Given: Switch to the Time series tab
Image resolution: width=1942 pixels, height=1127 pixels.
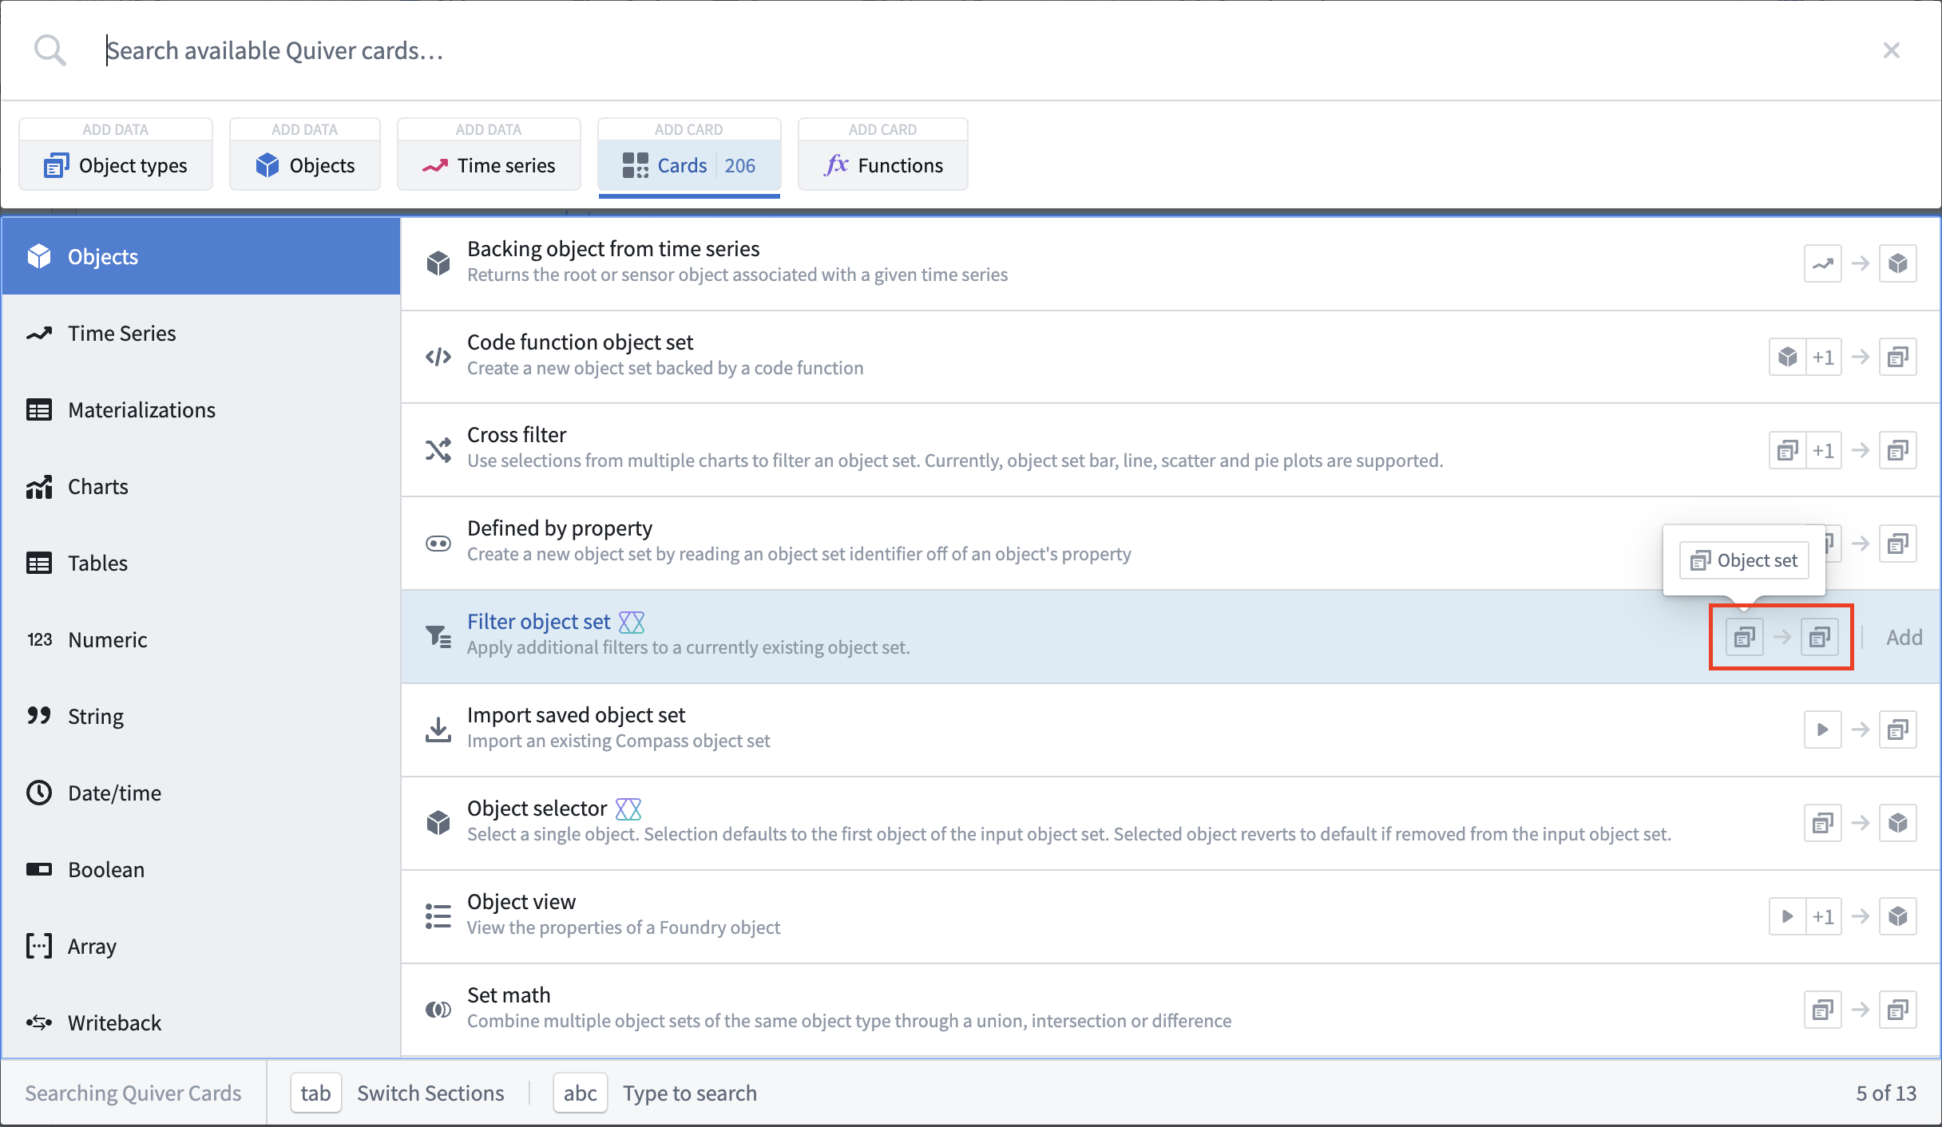Looking at the screenshot, I should point(489,154).
